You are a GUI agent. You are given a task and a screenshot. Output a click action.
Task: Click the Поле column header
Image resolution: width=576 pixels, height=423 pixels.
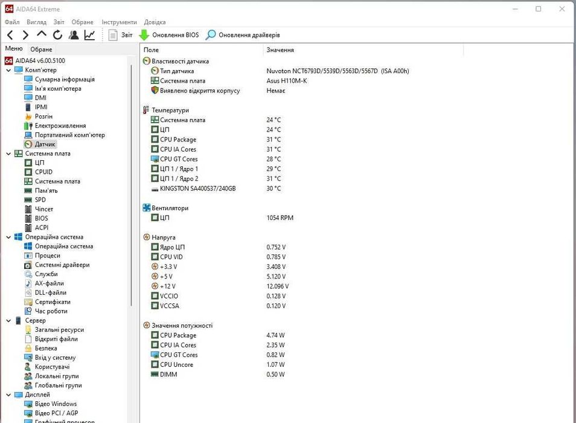coord(202,50)
